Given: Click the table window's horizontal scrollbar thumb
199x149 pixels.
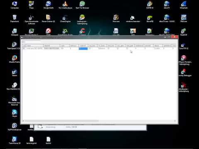Looking at the screenshot, I should pos(62,121).
